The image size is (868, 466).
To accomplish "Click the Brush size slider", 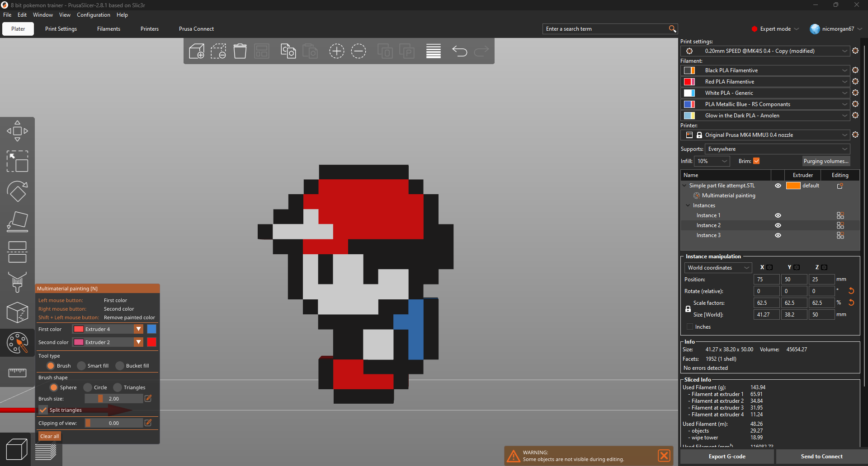I will click(x=113, y=399).
